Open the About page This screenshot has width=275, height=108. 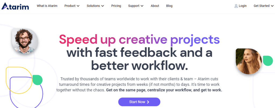pos(155,6)
